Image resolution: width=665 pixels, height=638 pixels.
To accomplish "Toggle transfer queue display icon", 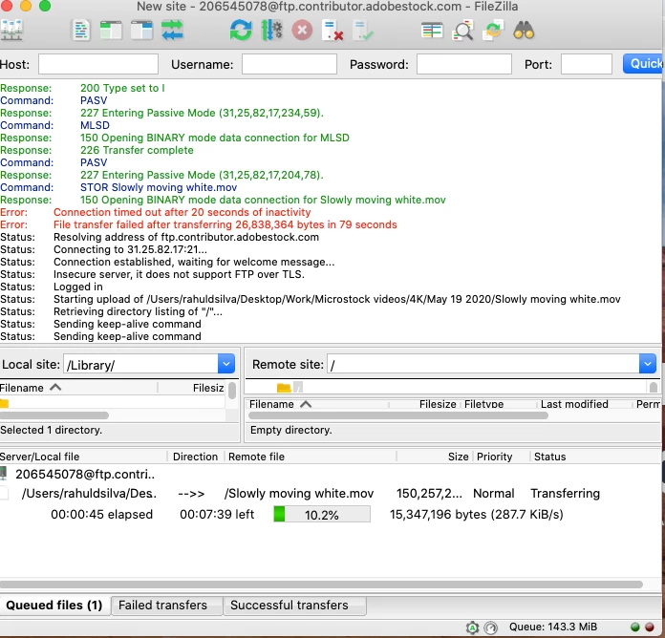I will [172, 31].
